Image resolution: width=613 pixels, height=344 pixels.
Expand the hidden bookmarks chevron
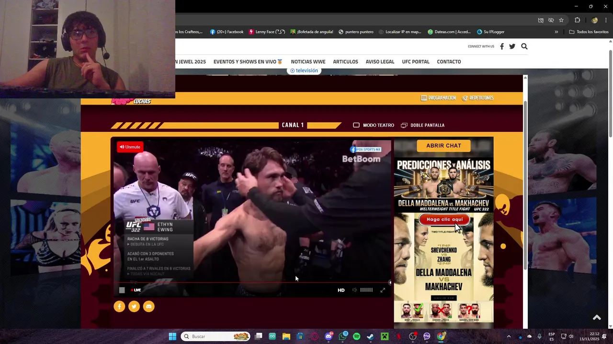click(x=556, y=32)
